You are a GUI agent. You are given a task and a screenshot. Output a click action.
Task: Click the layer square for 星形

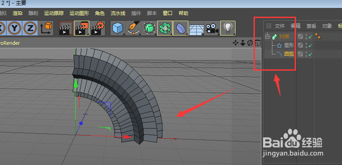tap(300, 46)
